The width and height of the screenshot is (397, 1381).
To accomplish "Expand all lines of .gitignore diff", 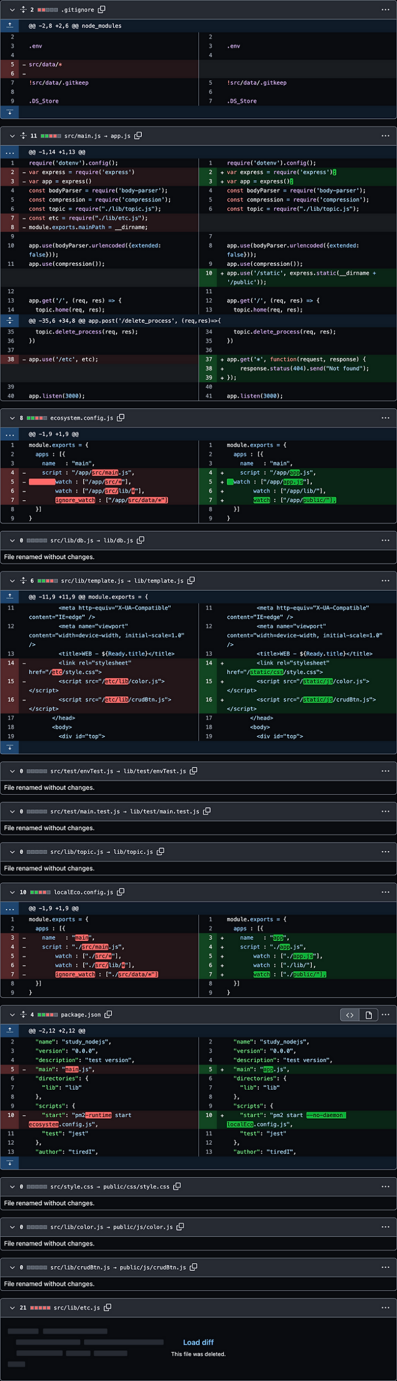I will [23, 9].
